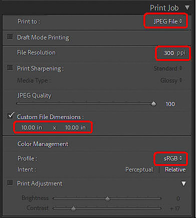Edit the first 10.00 in width field
196x218 pixels.
pyautogui.click(x=32, y=127)
